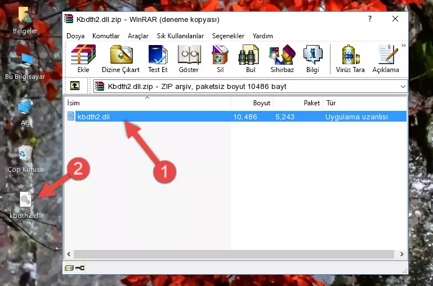
Task: Click the WinRAR title bar help button
Action: click(x=370, y=19)
